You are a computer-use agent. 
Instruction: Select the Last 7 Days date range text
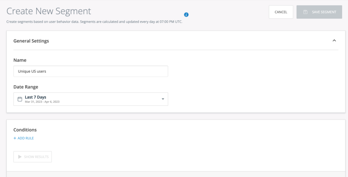(35, 97)
